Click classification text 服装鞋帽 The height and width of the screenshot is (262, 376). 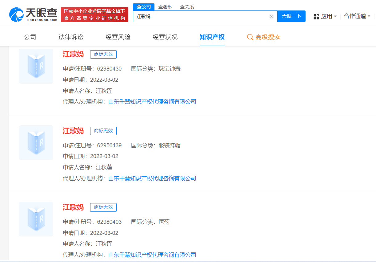(170, 145)
